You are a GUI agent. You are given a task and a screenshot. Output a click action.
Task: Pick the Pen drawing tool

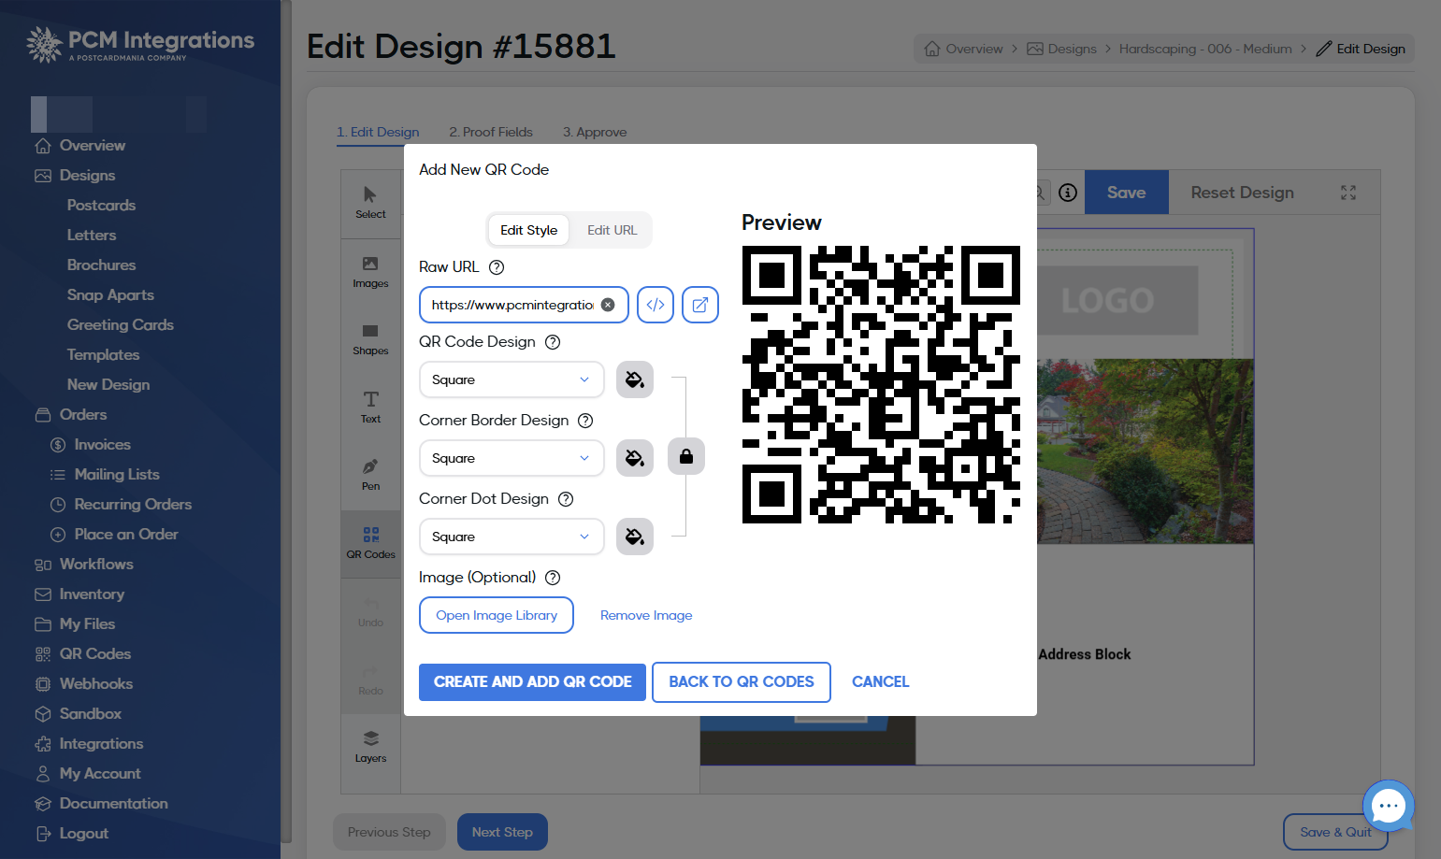[x=370, y=475]
